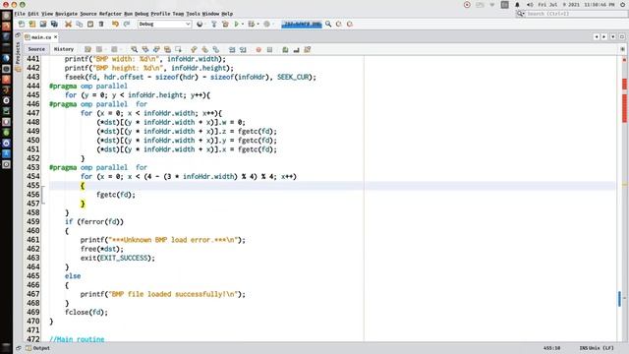Click the Last Edit editor icon
This screenshot has width=629, height=354.
87,50
